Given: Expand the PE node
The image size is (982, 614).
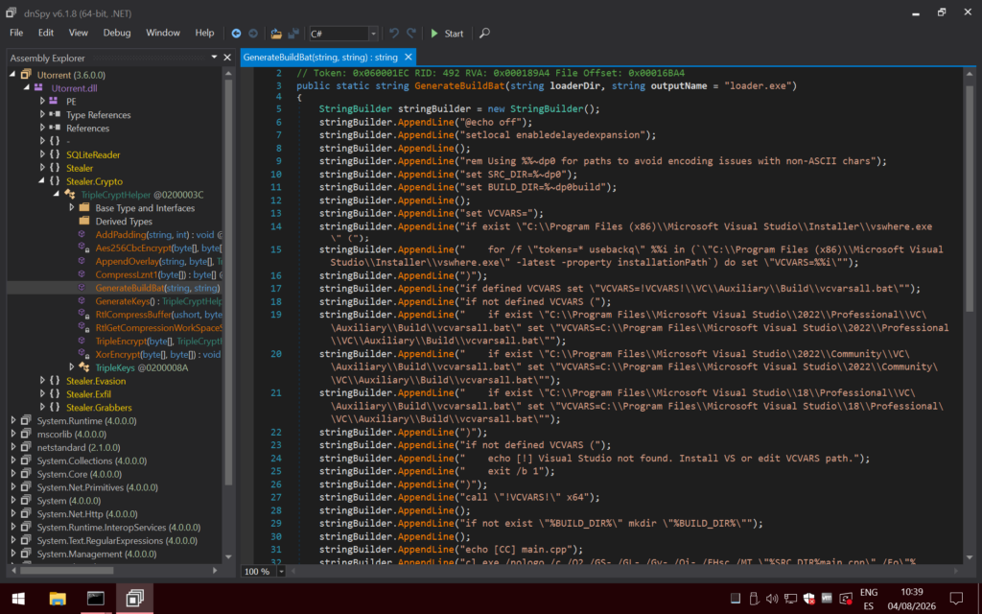Looking at the screenshot, I should pyautogui.click(x=42, y=101).
